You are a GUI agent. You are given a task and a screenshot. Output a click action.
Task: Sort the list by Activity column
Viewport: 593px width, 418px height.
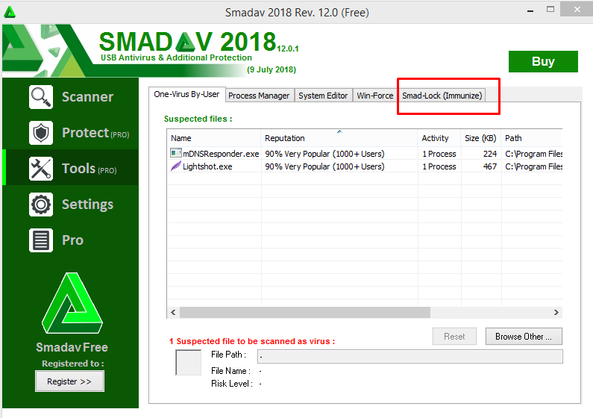point(439,138)
